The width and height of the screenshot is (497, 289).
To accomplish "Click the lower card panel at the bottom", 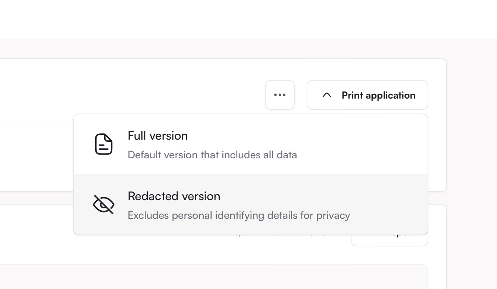I will point(213,277).
